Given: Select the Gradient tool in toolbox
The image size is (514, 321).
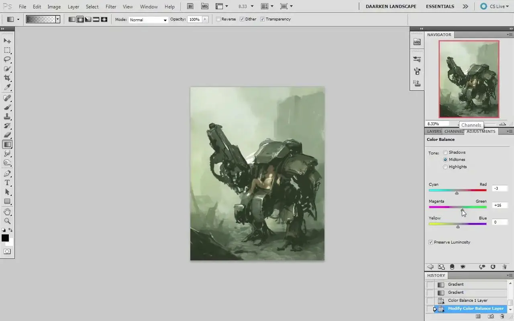Looking at the screenshot, I should [7, 144].
